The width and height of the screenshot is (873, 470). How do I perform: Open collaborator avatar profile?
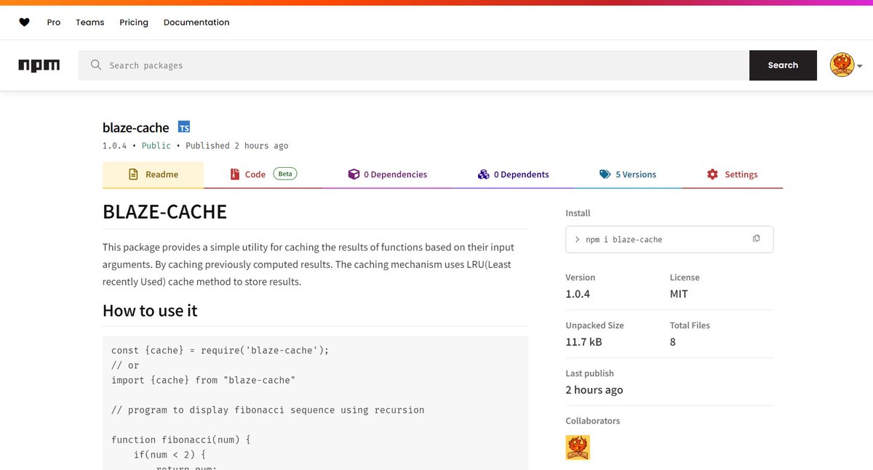578,447
